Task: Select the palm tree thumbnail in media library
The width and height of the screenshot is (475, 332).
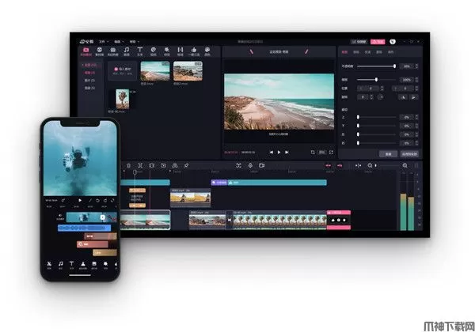Action: tap(123, 98)
